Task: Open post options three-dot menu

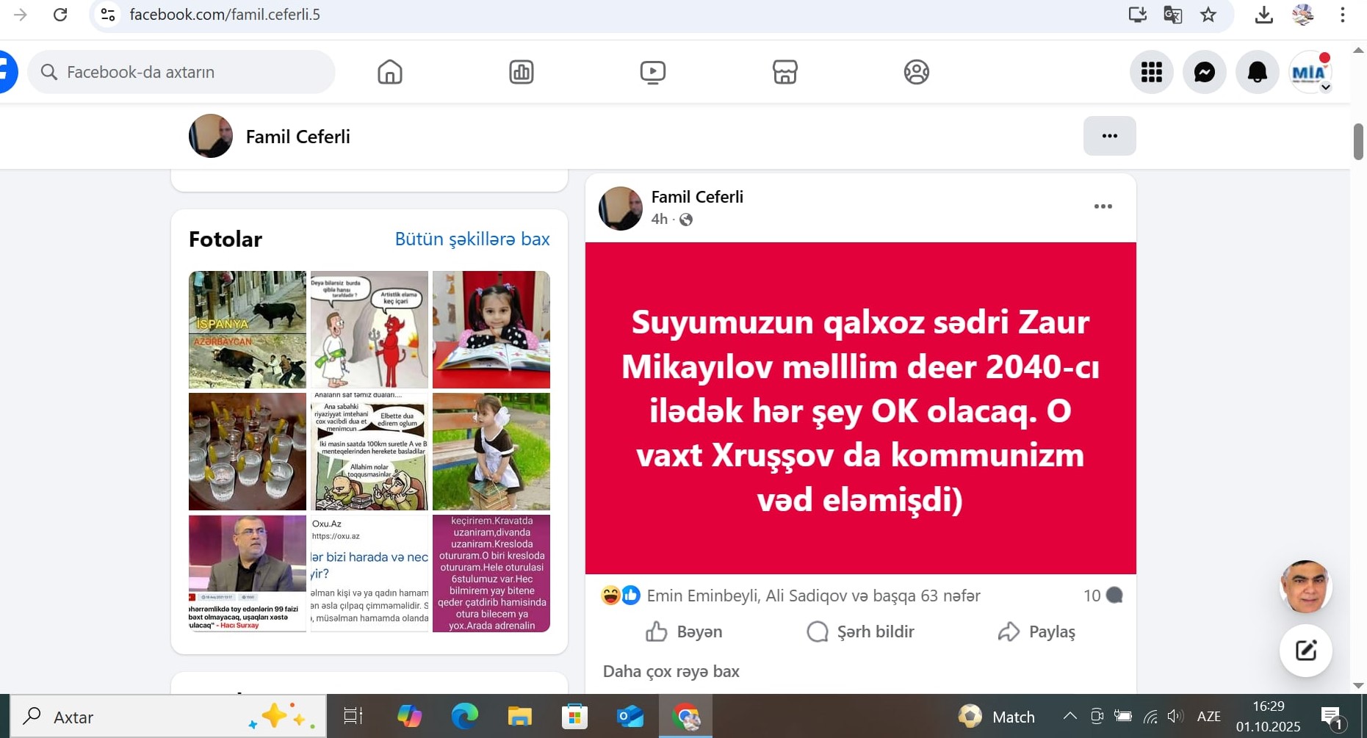Action: click(1103, 206)
